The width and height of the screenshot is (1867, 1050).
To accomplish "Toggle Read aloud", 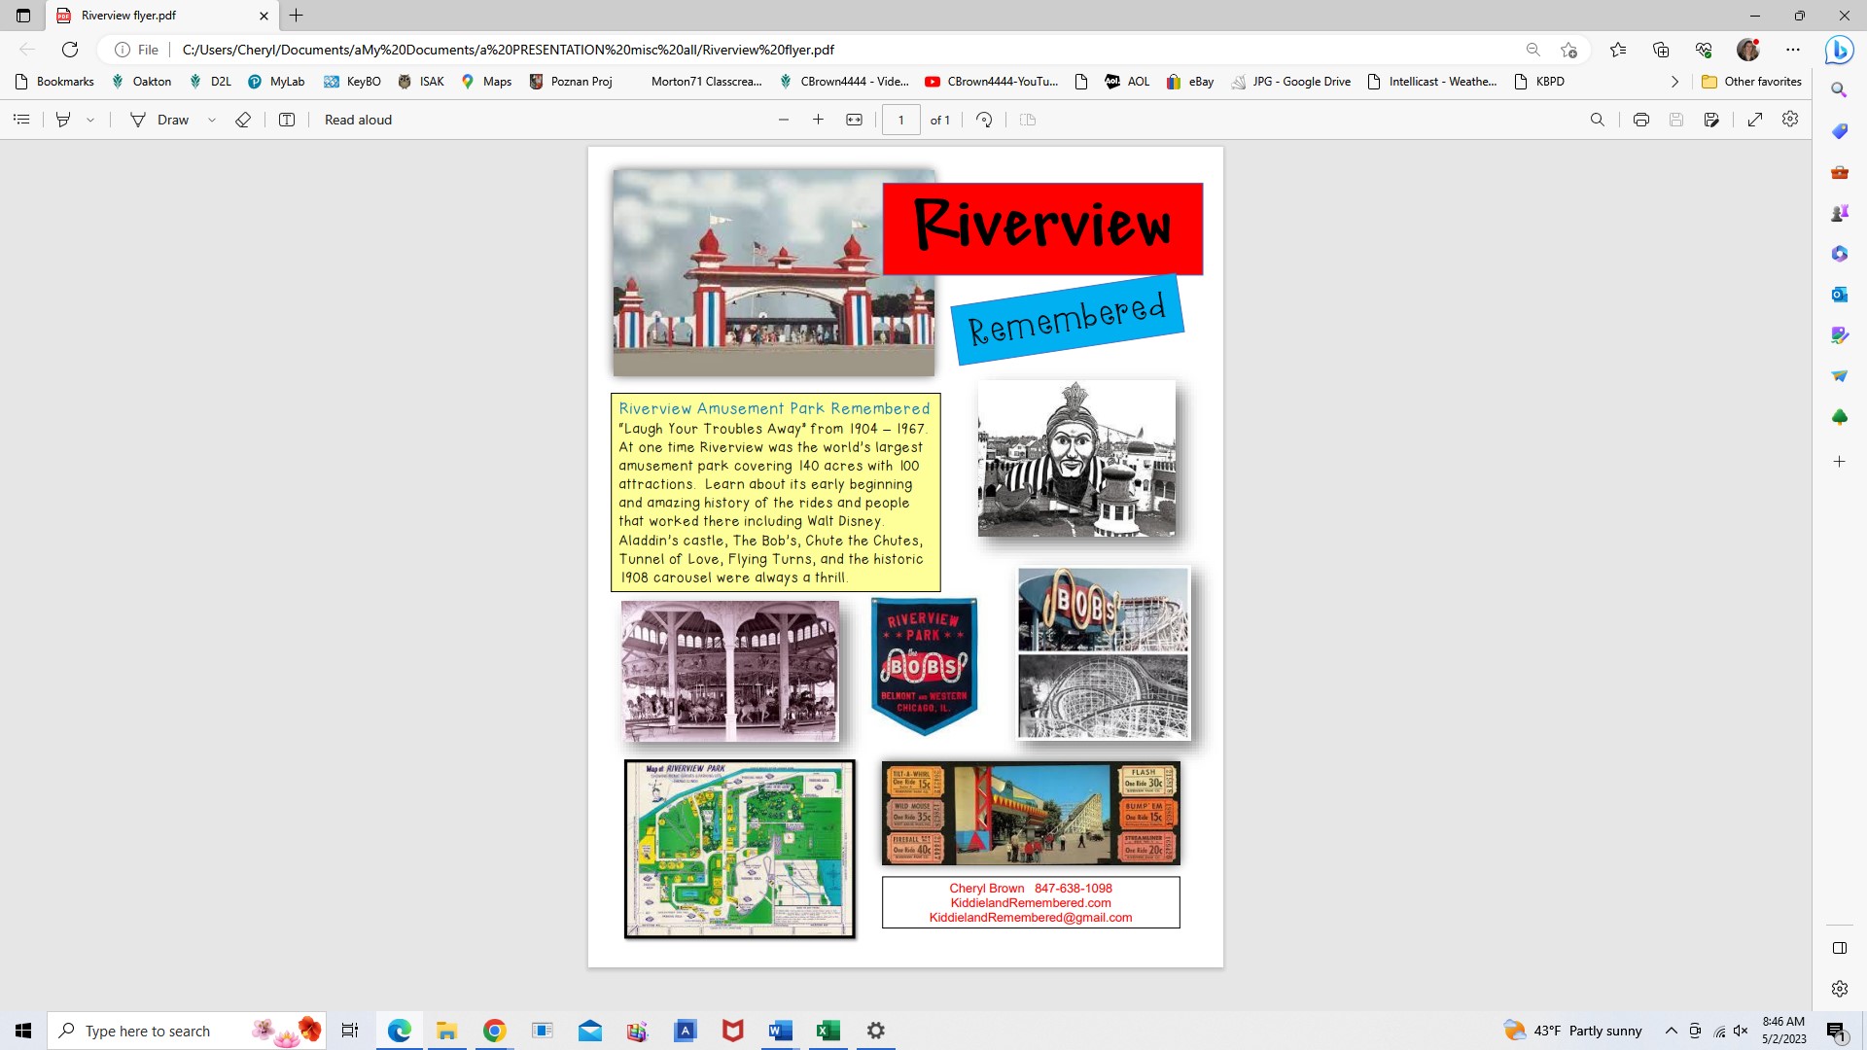I will click(x=358, y=120).
